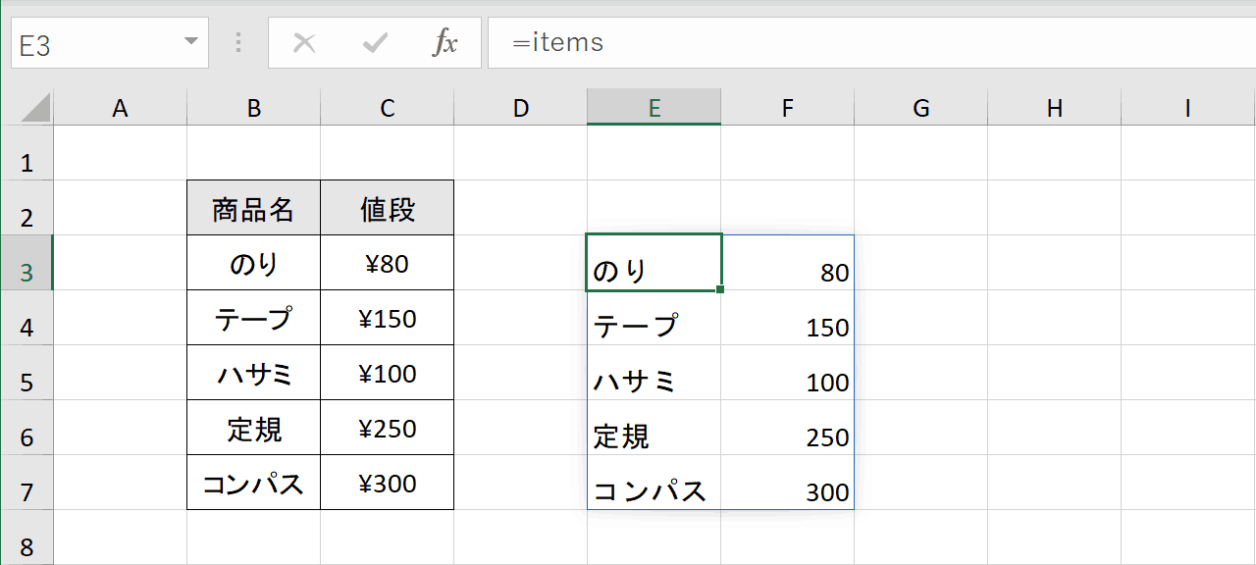The width and height of the screenshot is (1256, 565).
Task: Select column header C
Action: click(387, 106)
